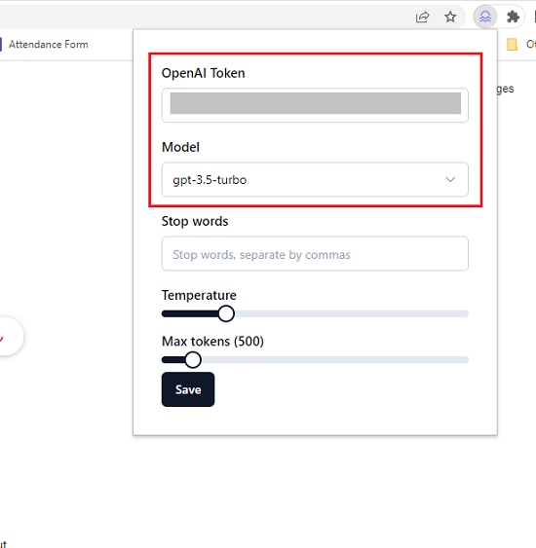
Task: Click the 'Model' label text
Action: 180,147
